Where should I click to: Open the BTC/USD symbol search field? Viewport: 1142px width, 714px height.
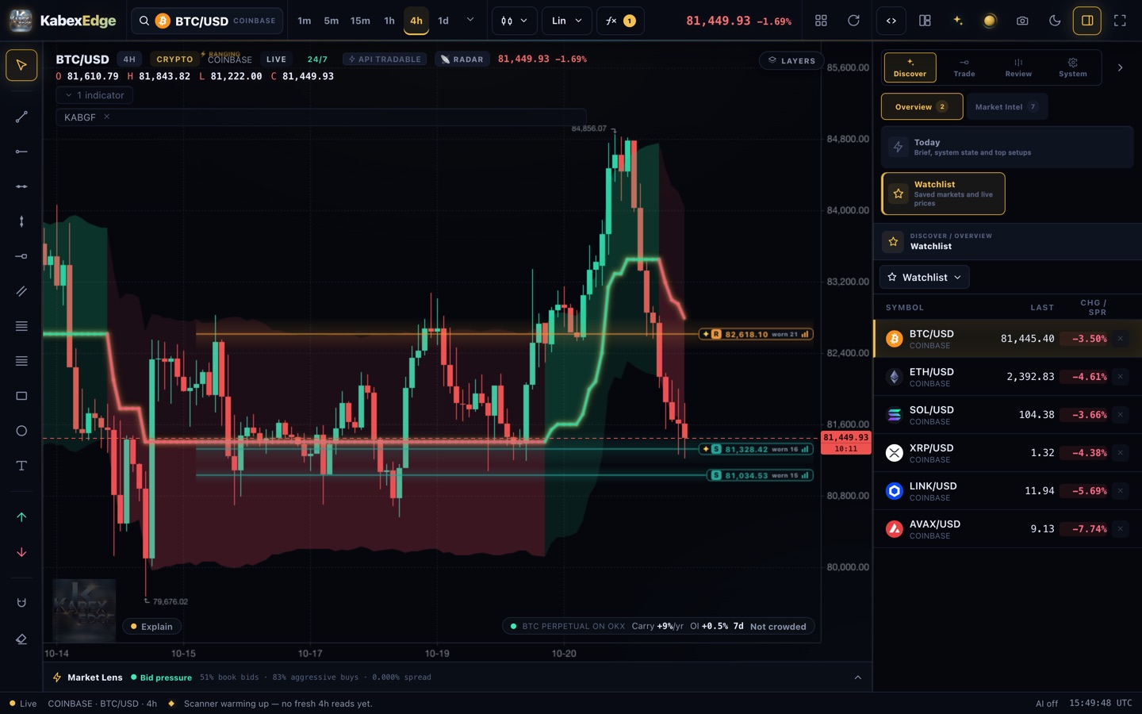click(x=207, y=21)
